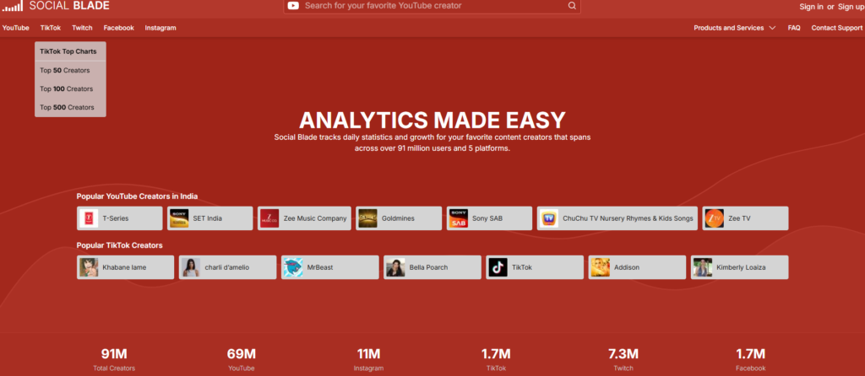Click the Sign up link
This screenshot has height=376, width=865.
tap(850, 7)
